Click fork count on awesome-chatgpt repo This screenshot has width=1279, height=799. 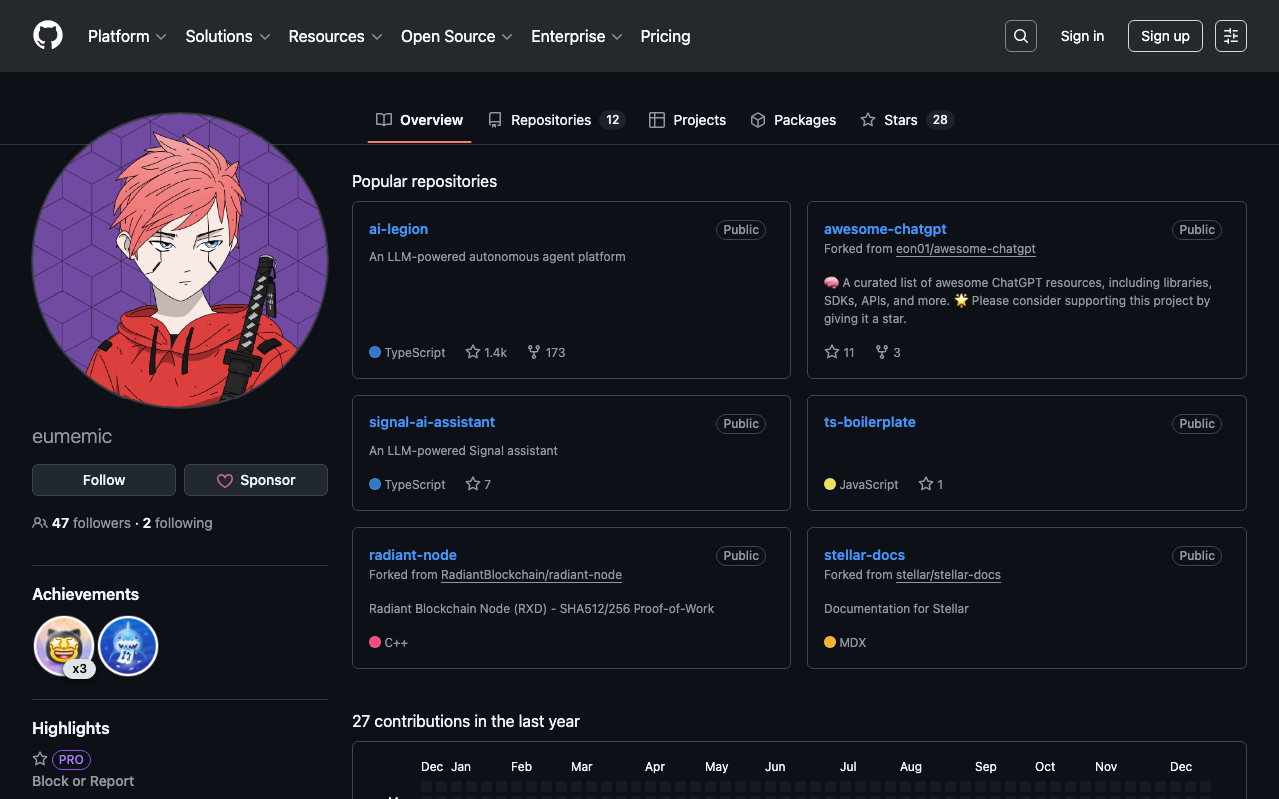(x=888, y=352)
